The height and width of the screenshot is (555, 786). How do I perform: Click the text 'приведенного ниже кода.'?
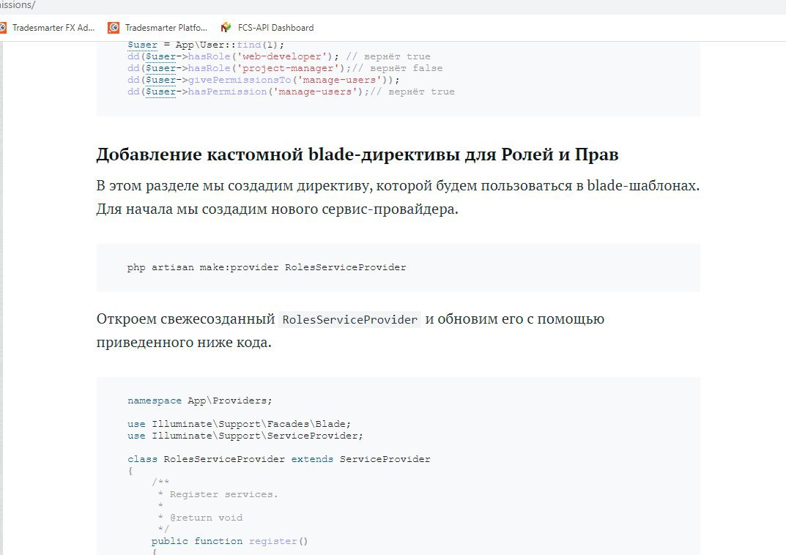pyautogui.click(x=184, y=343)
